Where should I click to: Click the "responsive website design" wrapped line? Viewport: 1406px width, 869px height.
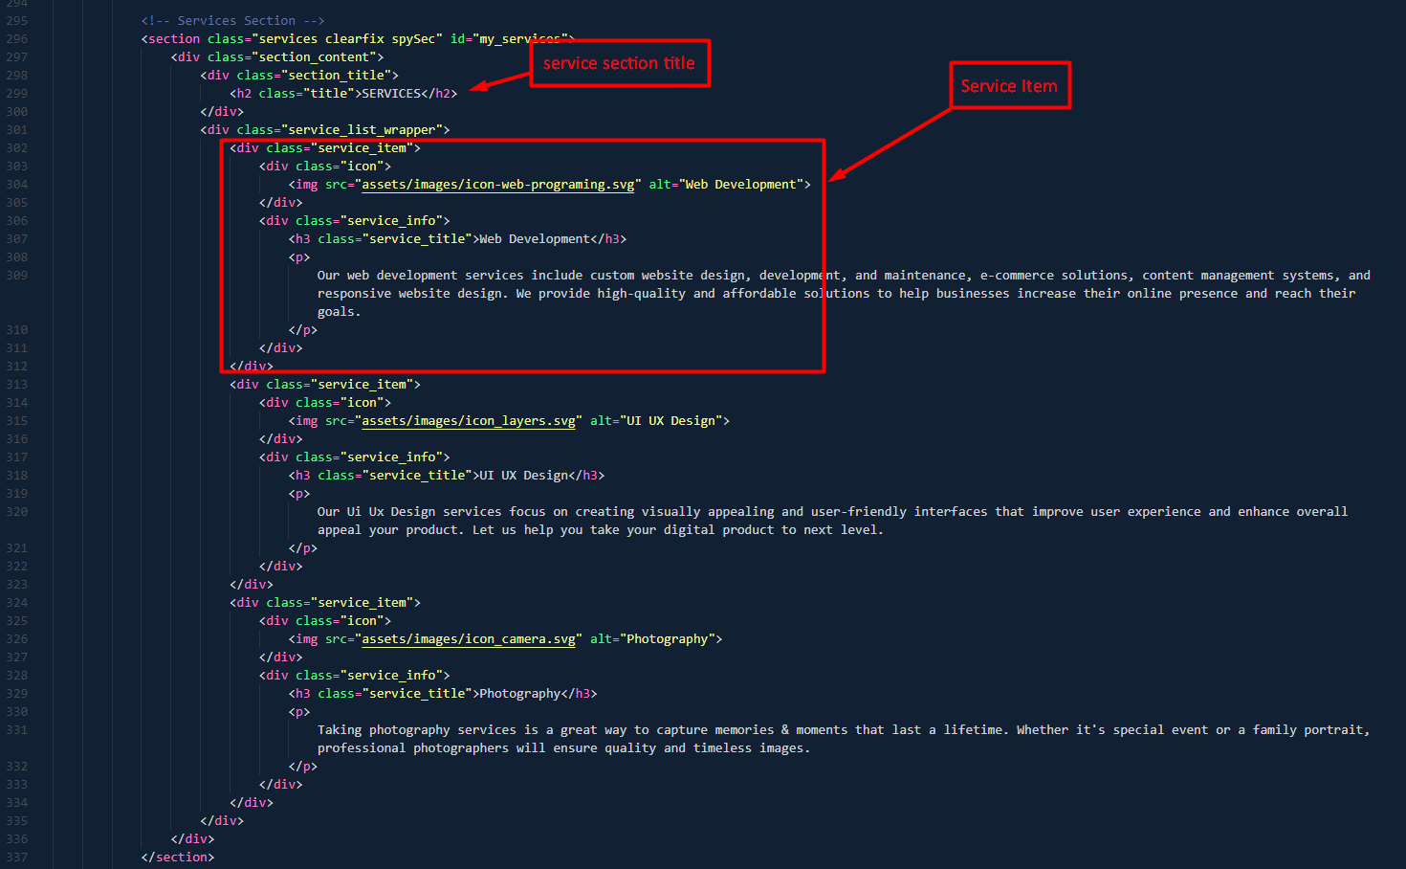point(837,293)
